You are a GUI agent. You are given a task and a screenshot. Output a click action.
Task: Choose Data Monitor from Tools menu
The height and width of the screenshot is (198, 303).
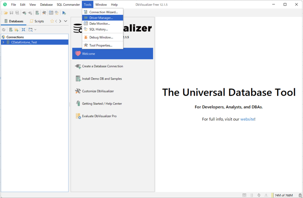(103, 24)
